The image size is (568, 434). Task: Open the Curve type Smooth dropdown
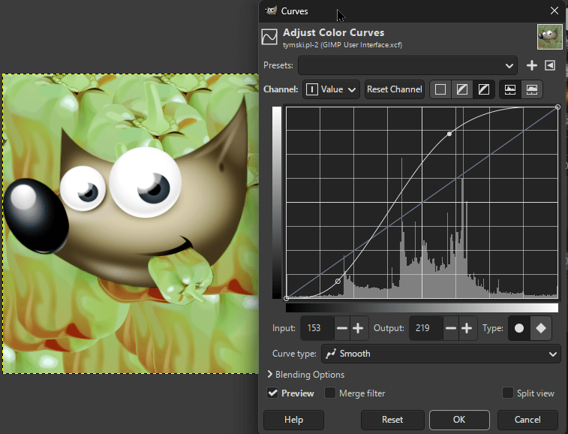441,354
